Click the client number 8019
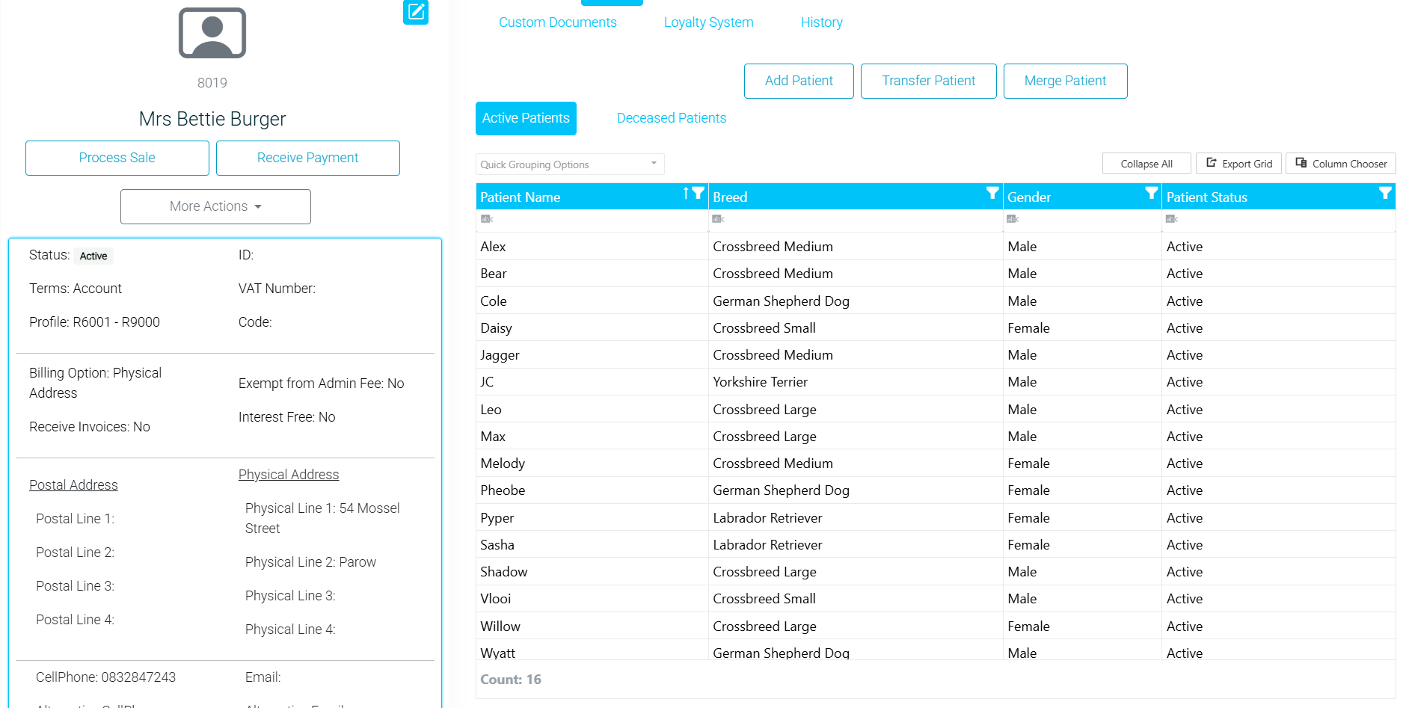 [212, 83]
